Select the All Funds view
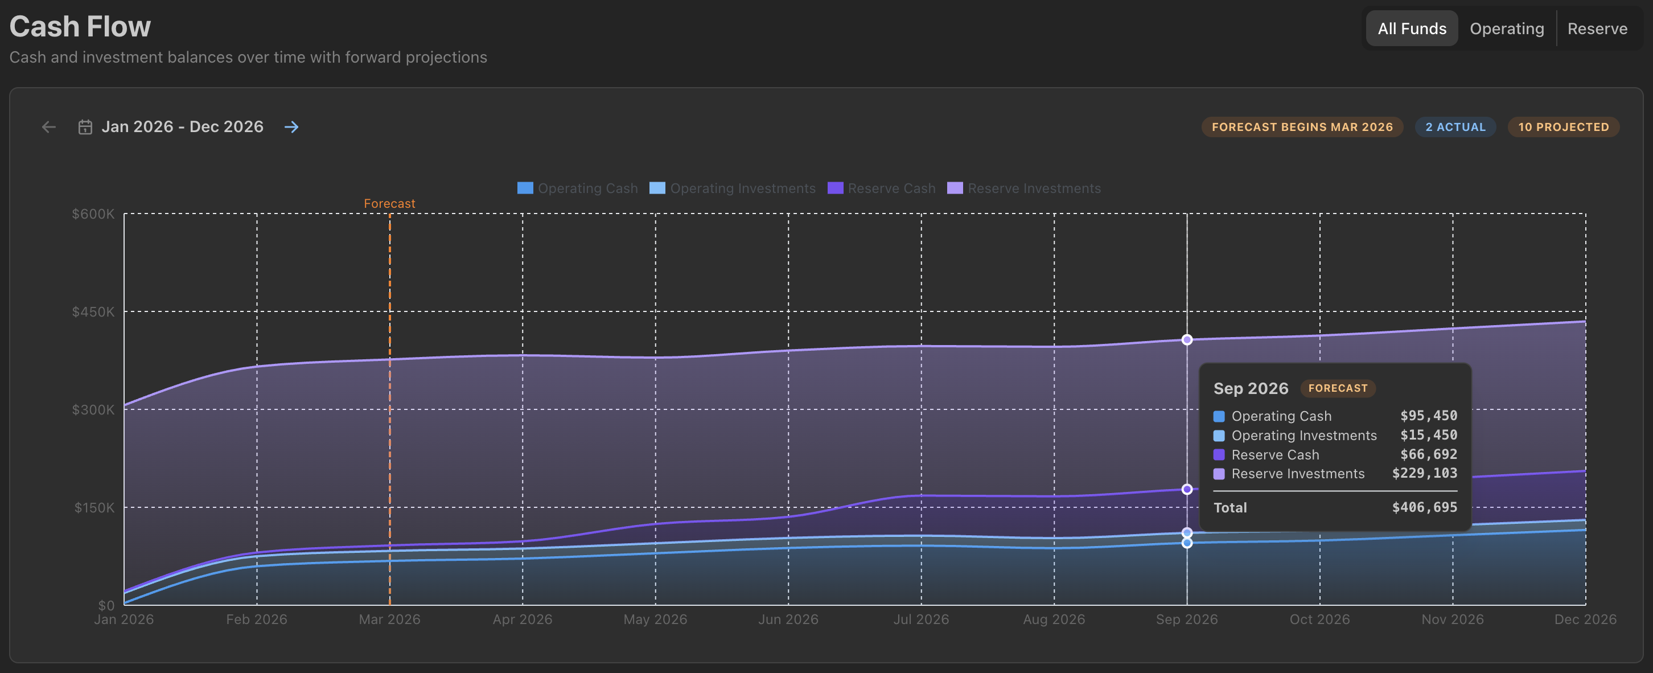Screen dimensions: 1653x673 (1411, 28)
